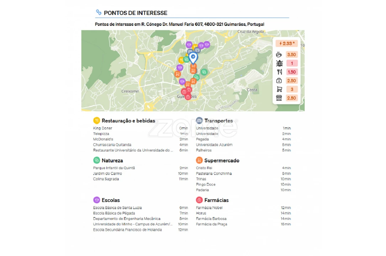Image resolution: width=386 pixels, height=256 pixels.
Task: Click the green tree icon beside Natureza
Action: tap(96, 160)
